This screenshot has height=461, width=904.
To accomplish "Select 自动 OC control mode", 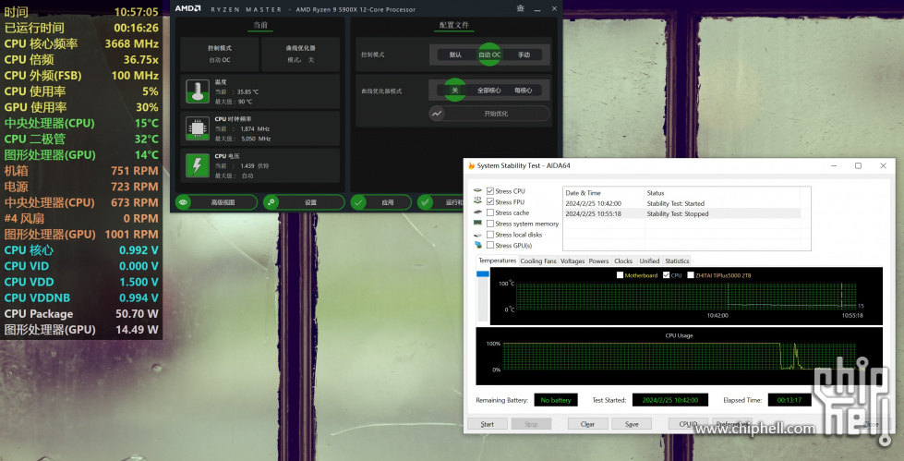I will point(489,55).
